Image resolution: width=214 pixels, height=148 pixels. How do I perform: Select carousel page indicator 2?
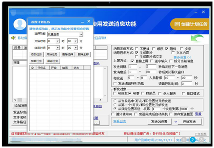[193, 140]
